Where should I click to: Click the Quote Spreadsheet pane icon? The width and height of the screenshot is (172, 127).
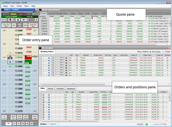[x=40, y=10]
